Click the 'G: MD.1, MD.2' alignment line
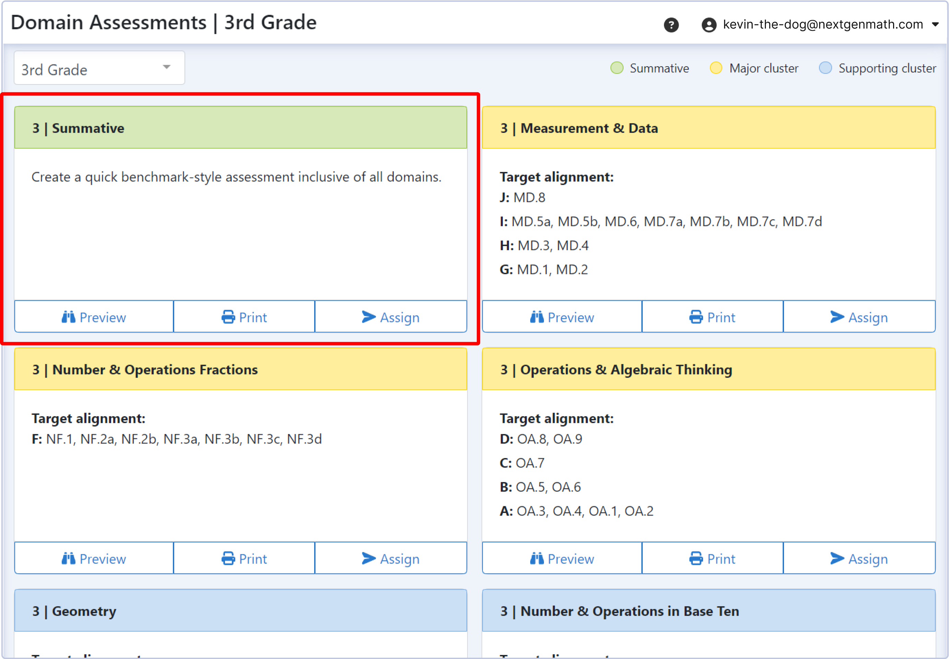The image size is (949, 659). point(543,269)
